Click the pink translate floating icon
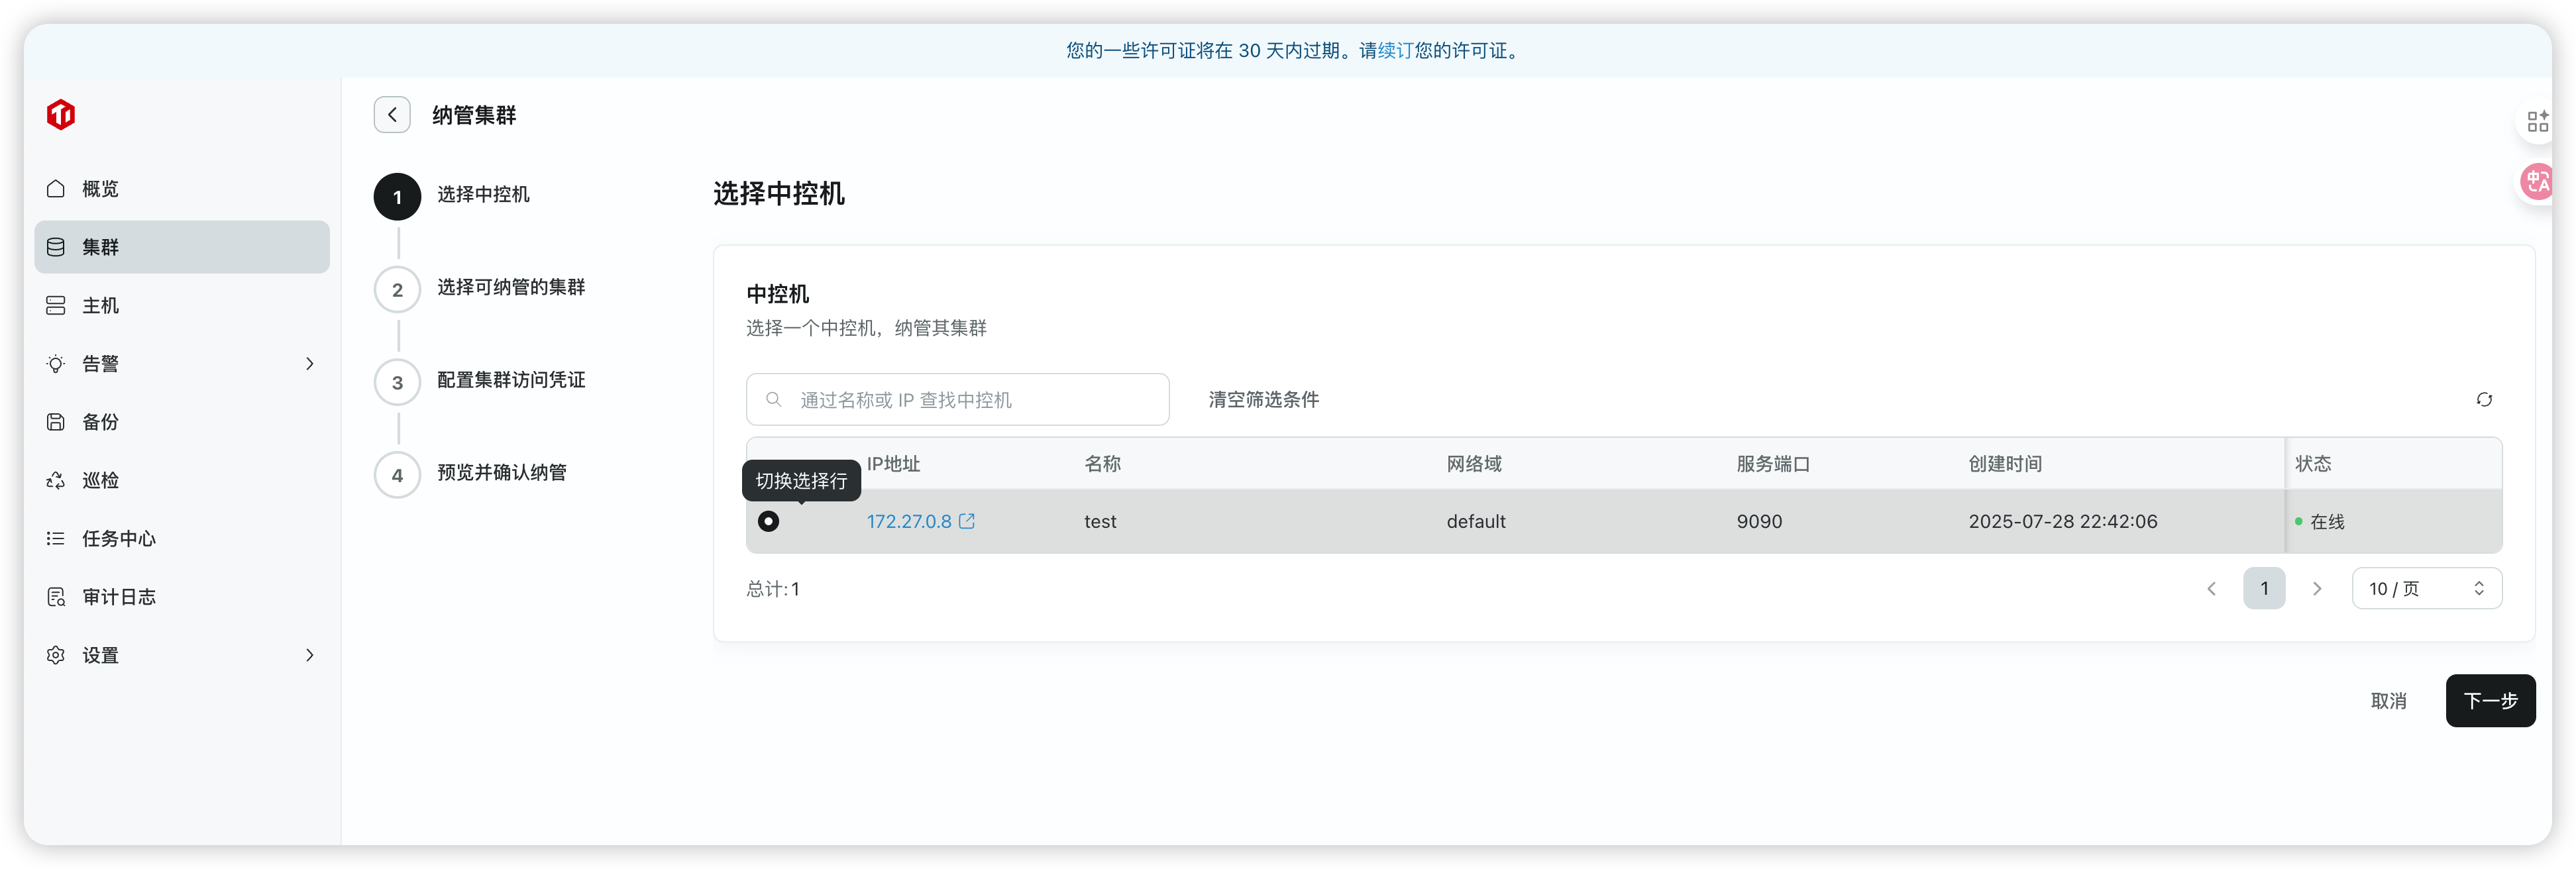Screen dimensions: 2576x869 [x=2538, y=182]
